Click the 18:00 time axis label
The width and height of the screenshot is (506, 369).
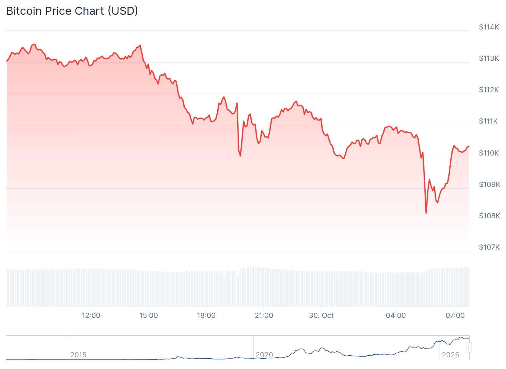tap(206, 315)
